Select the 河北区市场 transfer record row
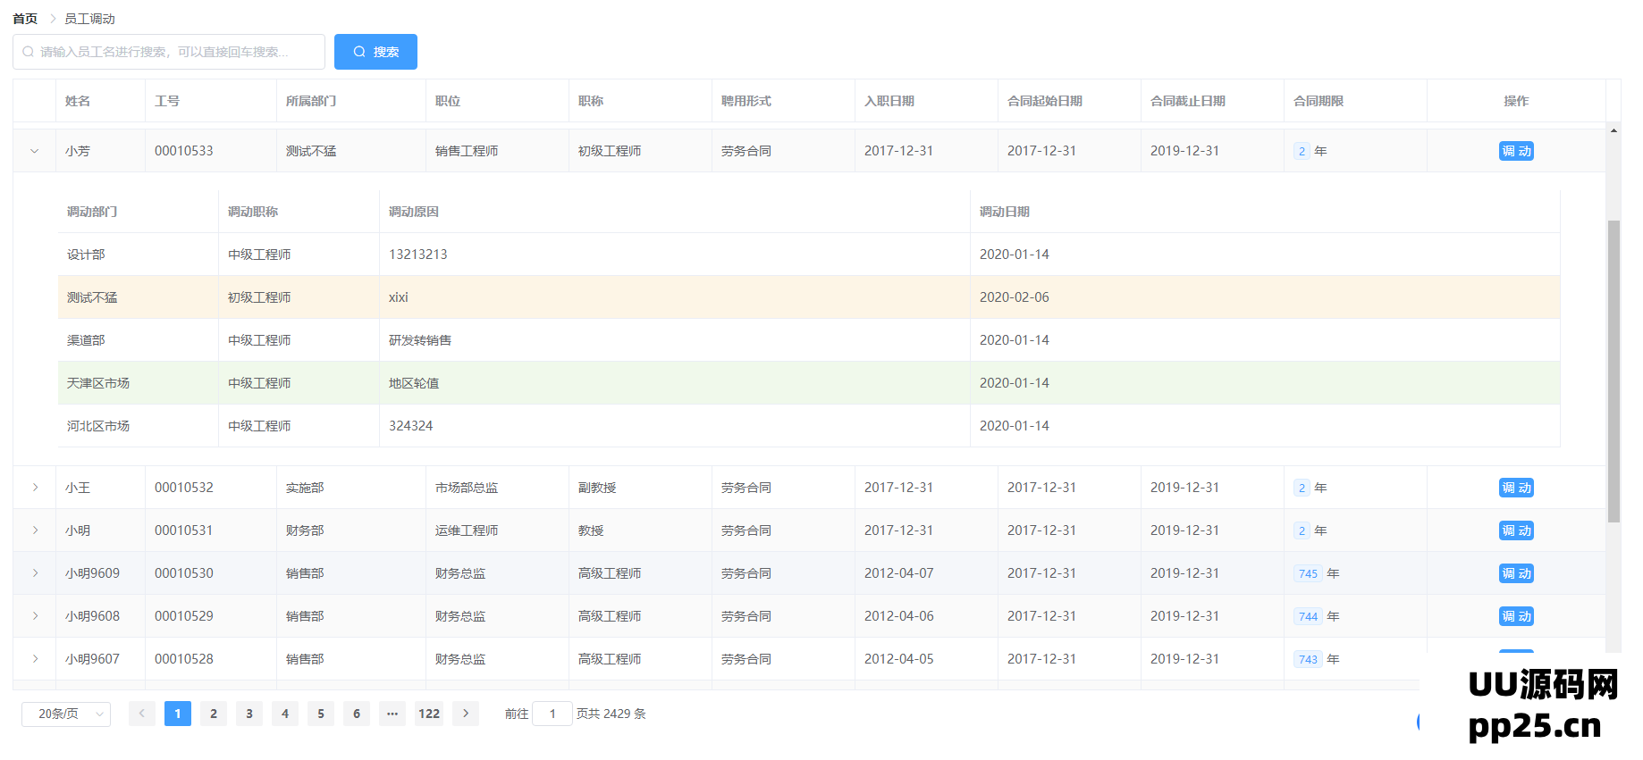Image resolution: width=1643 pixels, height=760 pixels. click(x=809, y=426)
